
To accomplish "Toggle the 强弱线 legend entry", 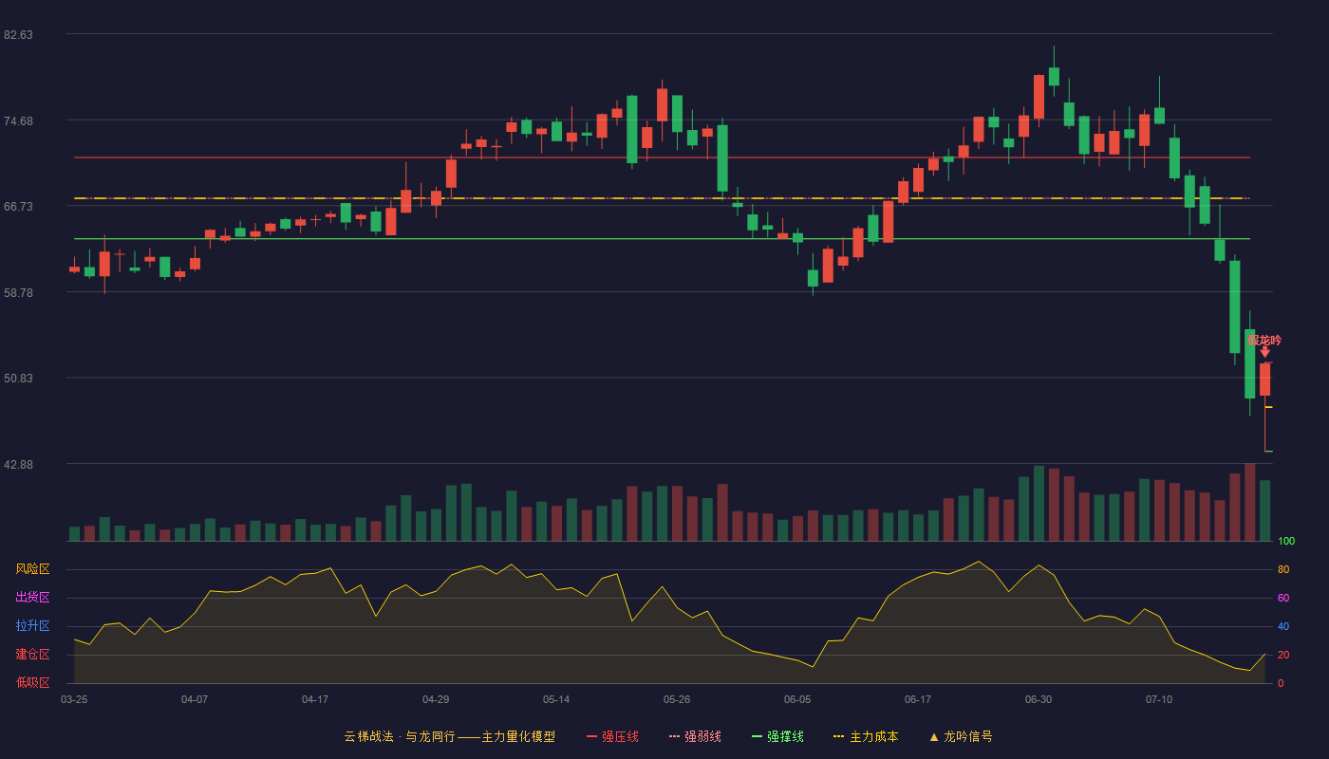I will point(695,736).
